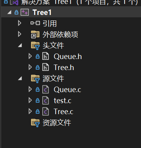This screenshot has height=148, width=141.
Task: Expand the Queue.h file node
Action: coord(30,56)
